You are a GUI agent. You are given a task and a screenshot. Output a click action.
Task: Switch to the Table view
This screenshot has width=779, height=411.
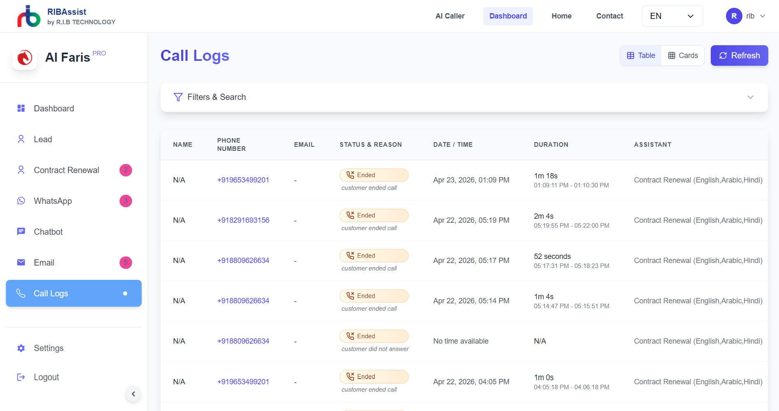click(640, 55)
